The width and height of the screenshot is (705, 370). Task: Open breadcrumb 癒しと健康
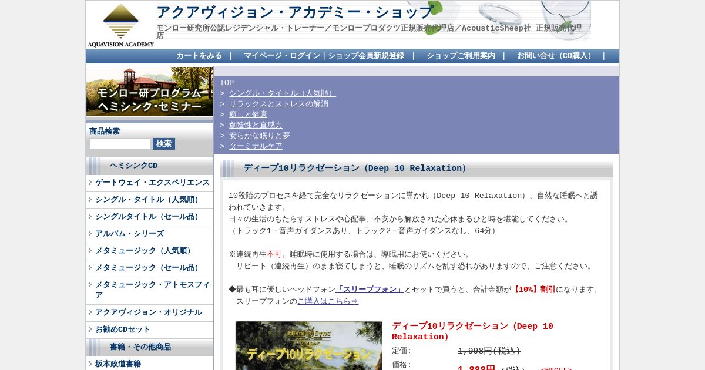point(248,115)
